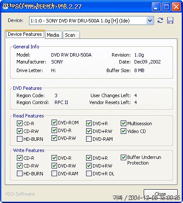Switch to the Media tab
The image size is (183, 203).
pos(53,35)
